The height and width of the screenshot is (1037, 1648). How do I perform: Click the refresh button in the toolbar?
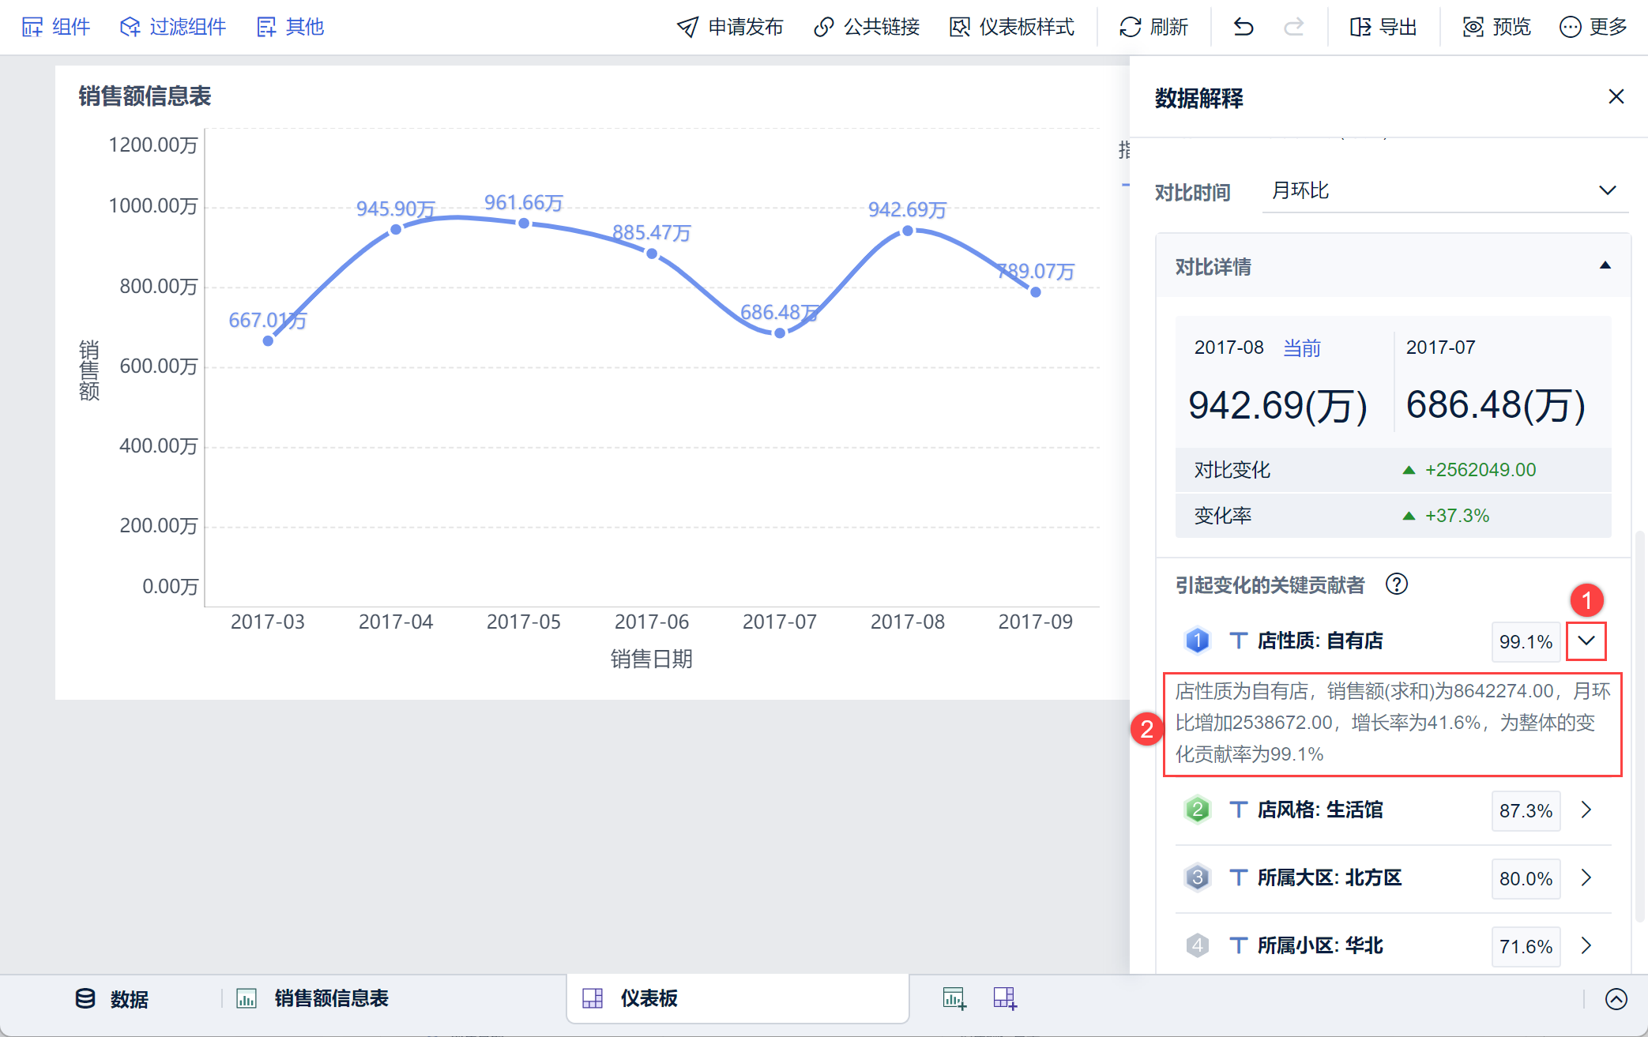pyautogui.click(x=1153, y=27)
